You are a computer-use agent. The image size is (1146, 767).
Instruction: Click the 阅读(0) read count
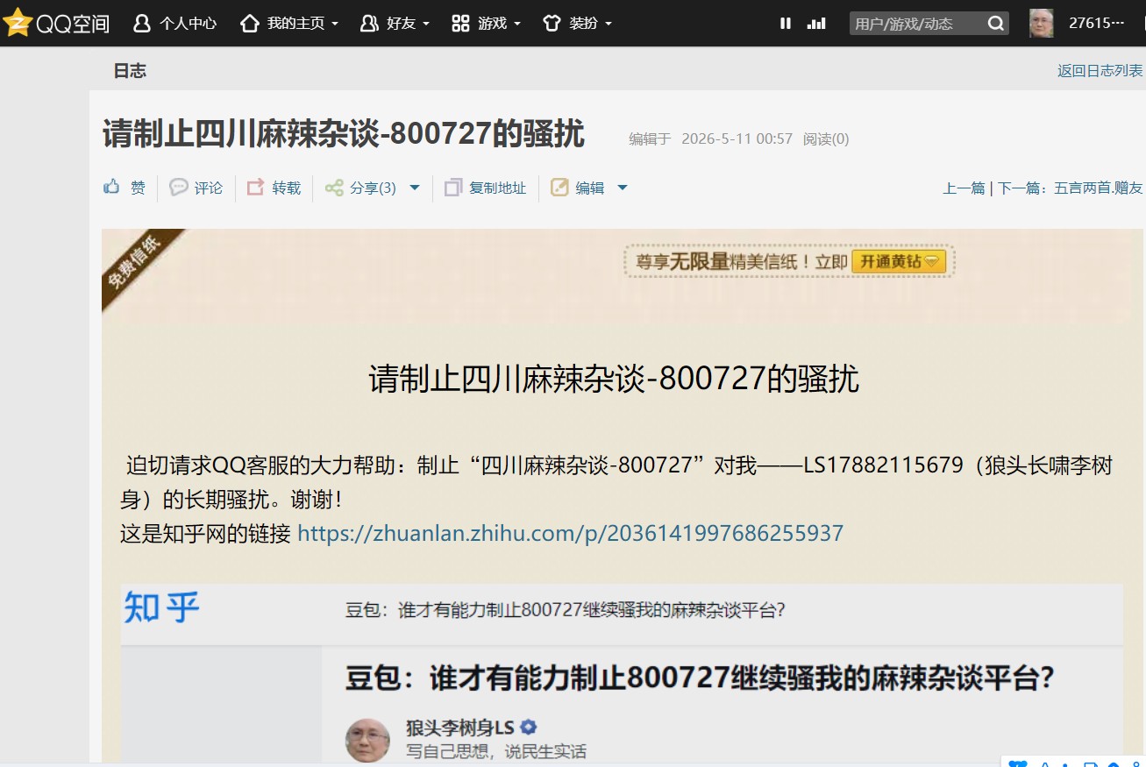pyautogui.click(x=826, y=138)
